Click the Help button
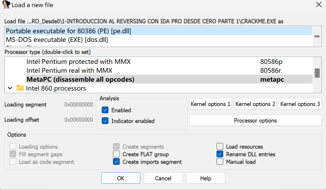Screen dimensions: 326x190 pyautogui.click(x=205, y=178)
